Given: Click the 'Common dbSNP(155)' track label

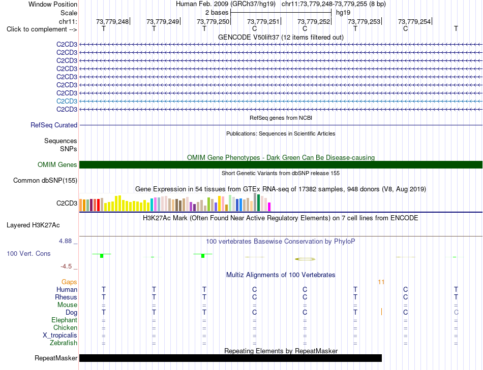Looking at the screenshot, I should [45, 181].
